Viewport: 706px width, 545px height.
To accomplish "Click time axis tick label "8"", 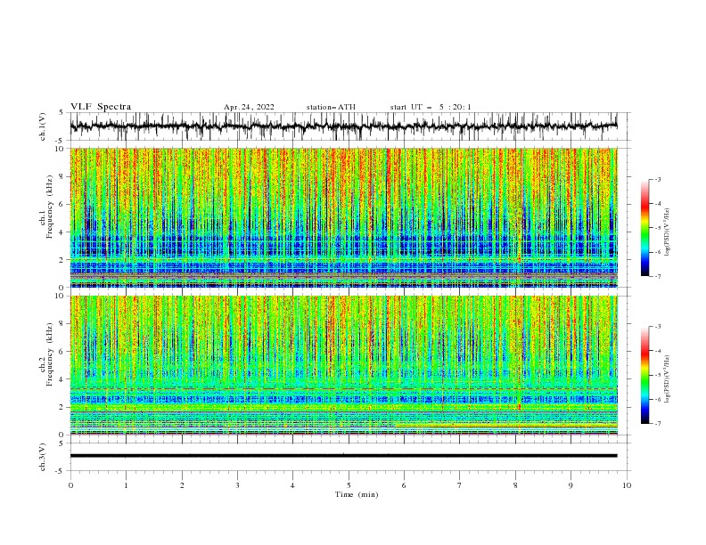I will tap(515, 485).
